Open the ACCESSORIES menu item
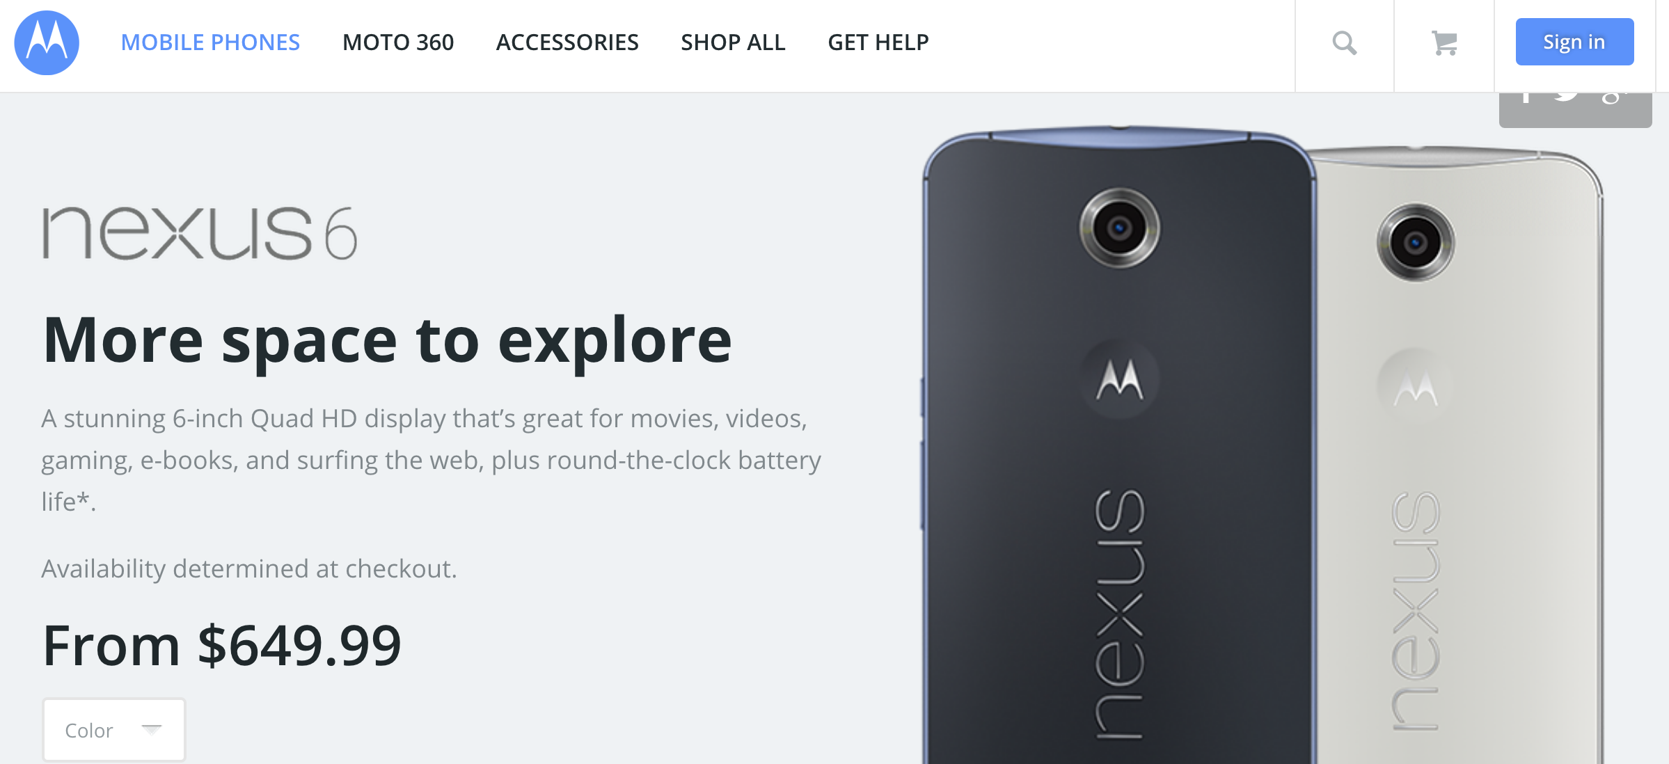Image resolution: width=1669 pixels, height=764 pixels. [567, 42]
